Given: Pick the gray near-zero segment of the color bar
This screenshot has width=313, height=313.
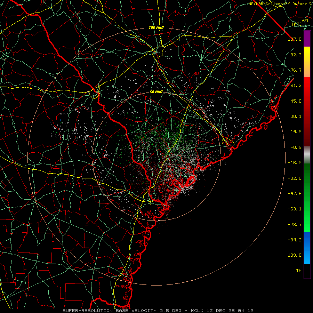Looking at the screenshot, I should [x=307, y=155].
